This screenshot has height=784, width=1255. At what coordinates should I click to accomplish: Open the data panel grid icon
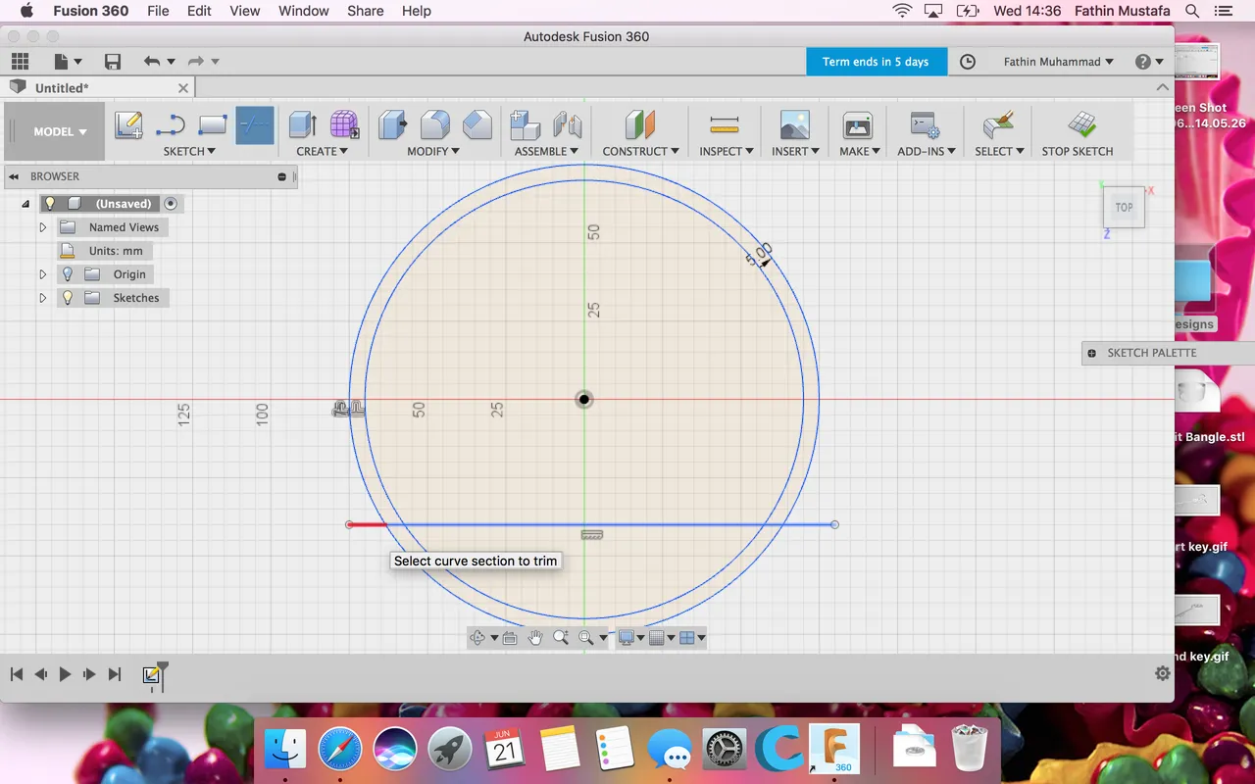[x=20, y=62]
